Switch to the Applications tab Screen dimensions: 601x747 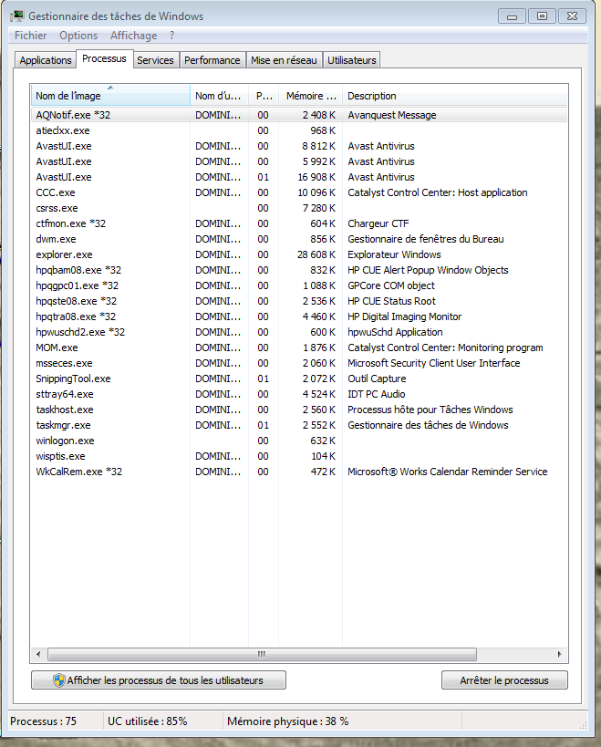pos(46,60)
